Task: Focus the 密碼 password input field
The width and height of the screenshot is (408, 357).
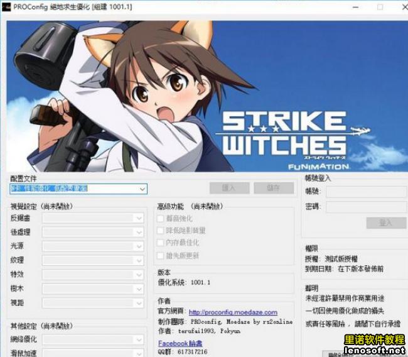Action: (x=366, y=207)
